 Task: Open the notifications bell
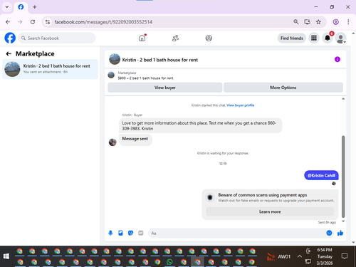[x=328, y=38]
